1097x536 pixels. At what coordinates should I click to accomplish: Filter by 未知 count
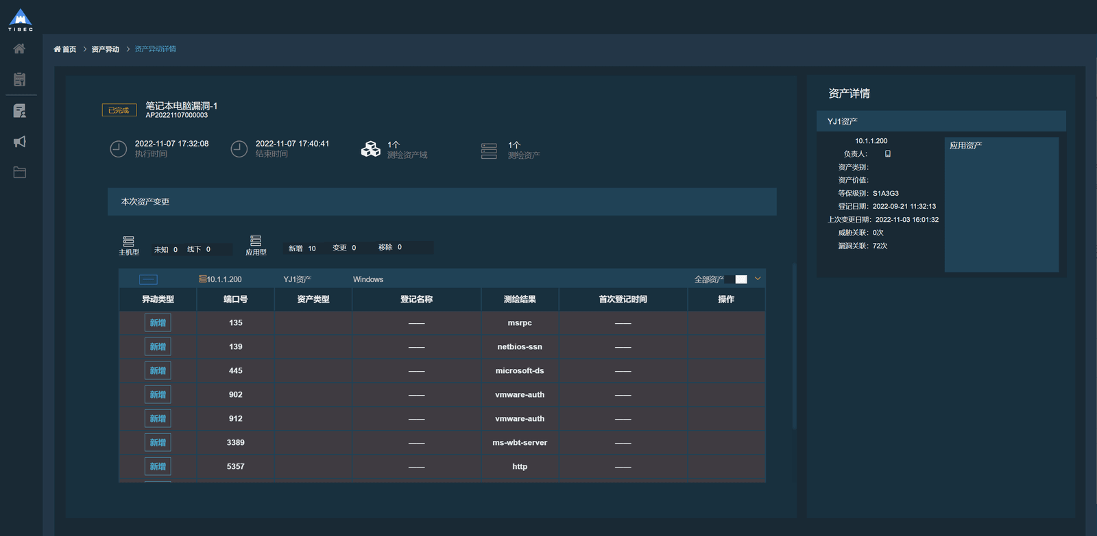[x=166, y=249]
